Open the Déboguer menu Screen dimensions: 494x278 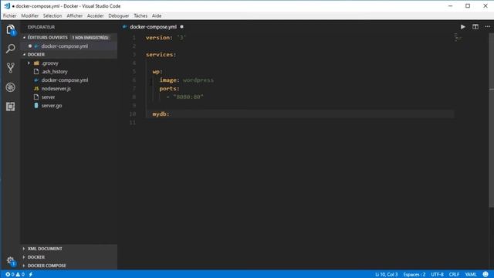(118, 15)
